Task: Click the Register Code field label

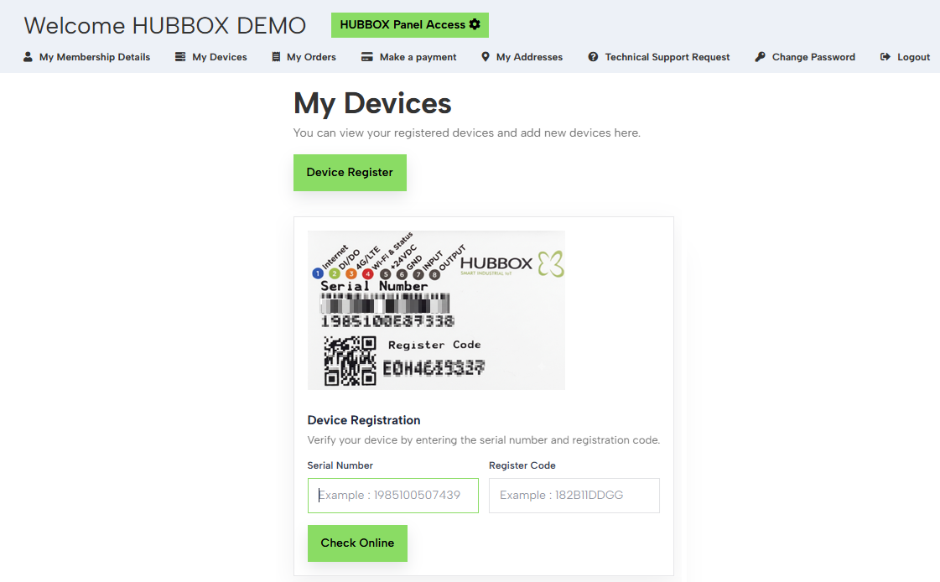Action: [522, 465]
